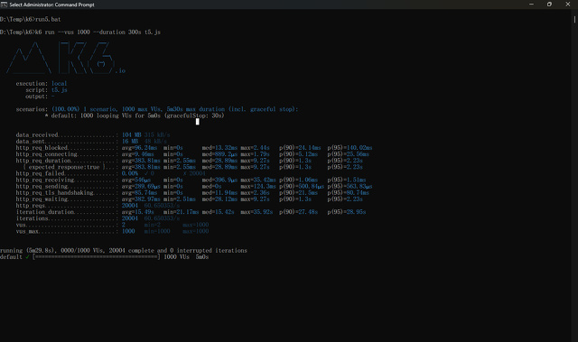The width and height of the screenshot is (578, 342).
Task: Click the 'running (5m29.8s)' status line
Action: coord(124,250)
